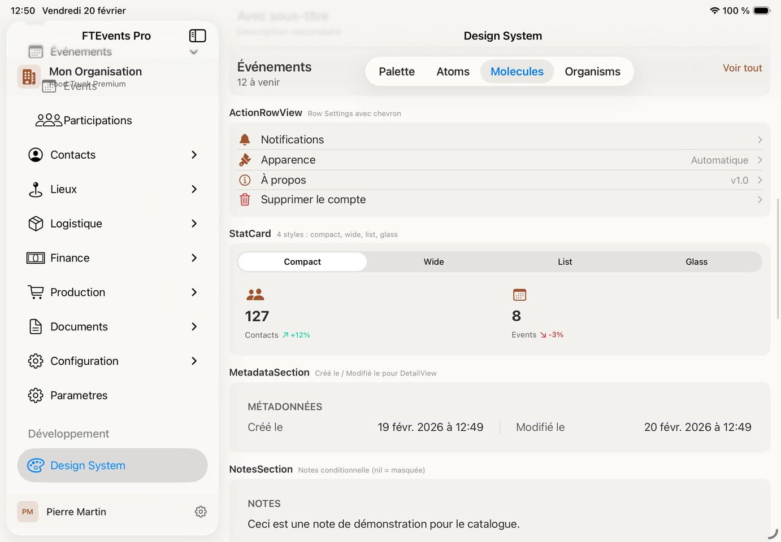This screenshot has height=542, width=781.
Task: Click the settings gear beside Pierre Martin
Action: pyautogui.click(x=201, y=512)
